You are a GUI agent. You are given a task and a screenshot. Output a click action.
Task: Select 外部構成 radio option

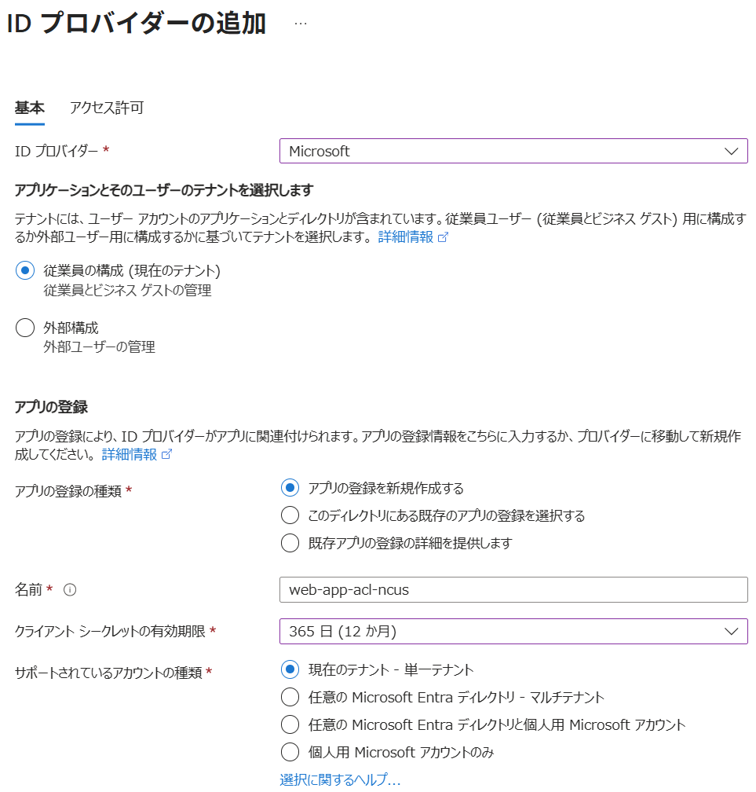point(25,328)
